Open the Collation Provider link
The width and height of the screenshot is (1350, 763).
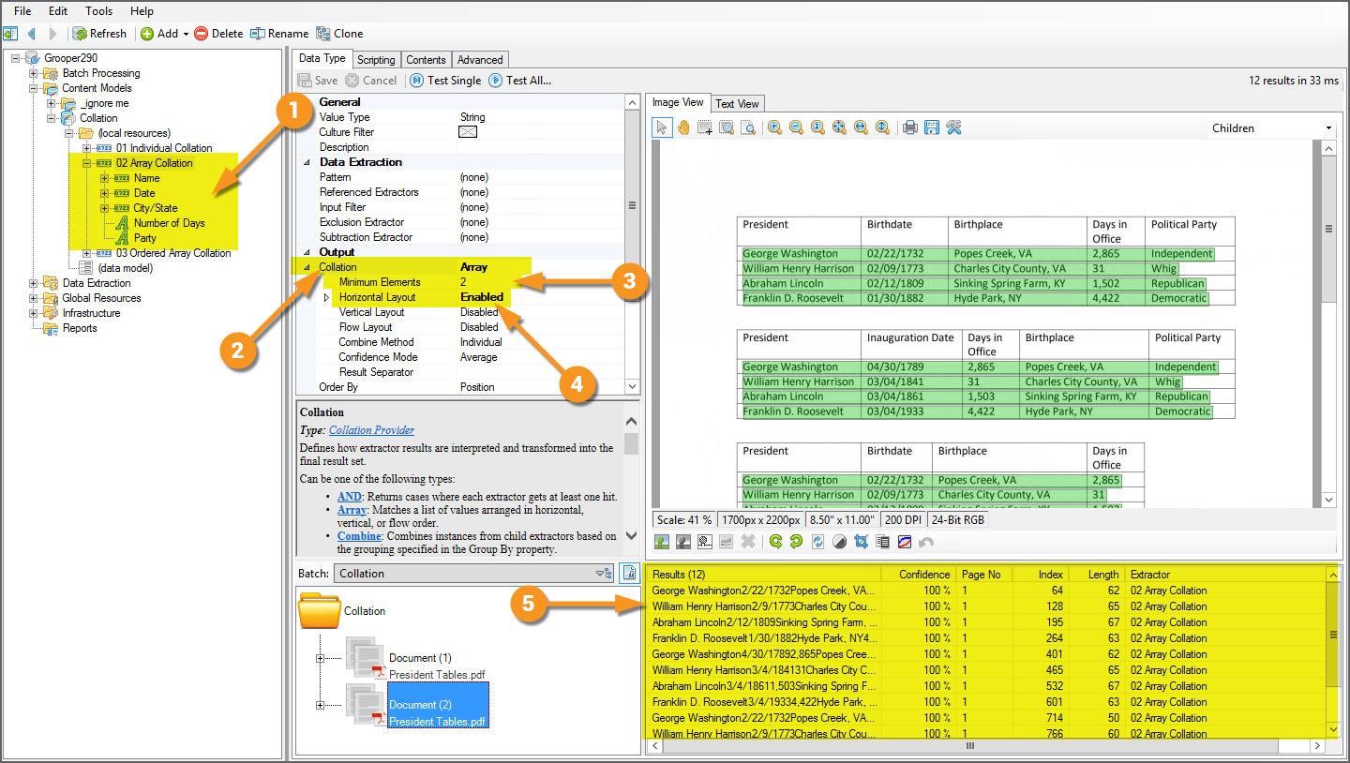coord(371,430)
